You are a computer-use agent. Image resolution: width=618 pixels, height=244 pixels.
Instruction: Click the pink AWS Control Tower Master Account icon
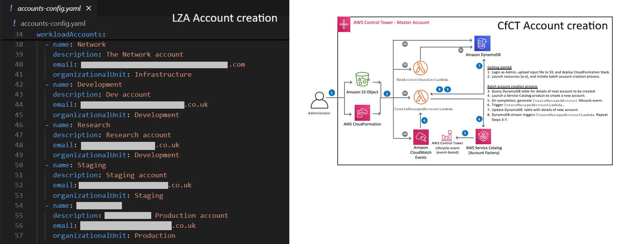point(344,24)
